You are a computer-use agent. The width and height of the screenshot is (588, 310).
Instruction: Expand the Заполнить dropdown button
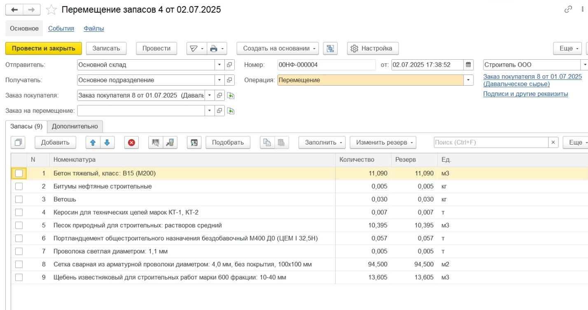(x=322, y=142)
